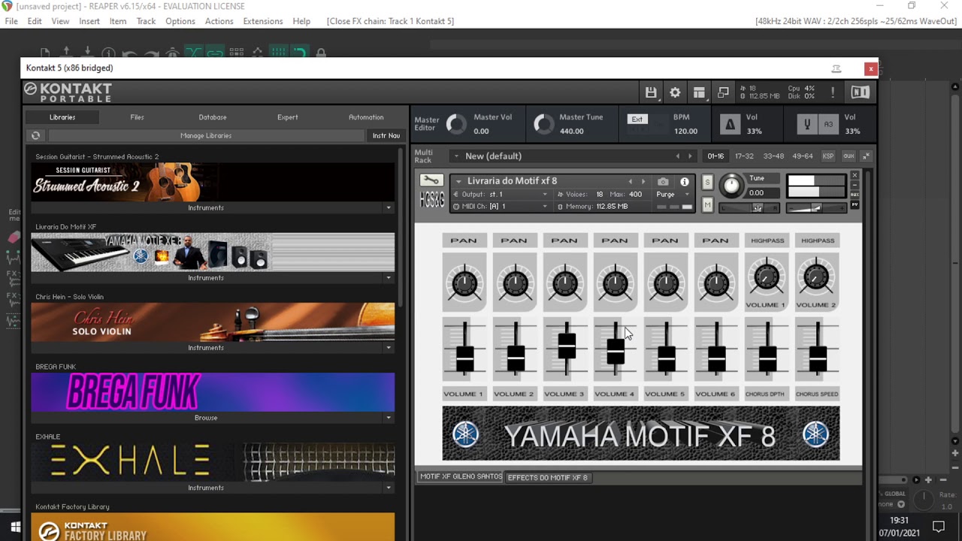Toggle the rack aux sends button
Image resolution: width=962 pixels, height=541 pixels.
coord(848,156)
